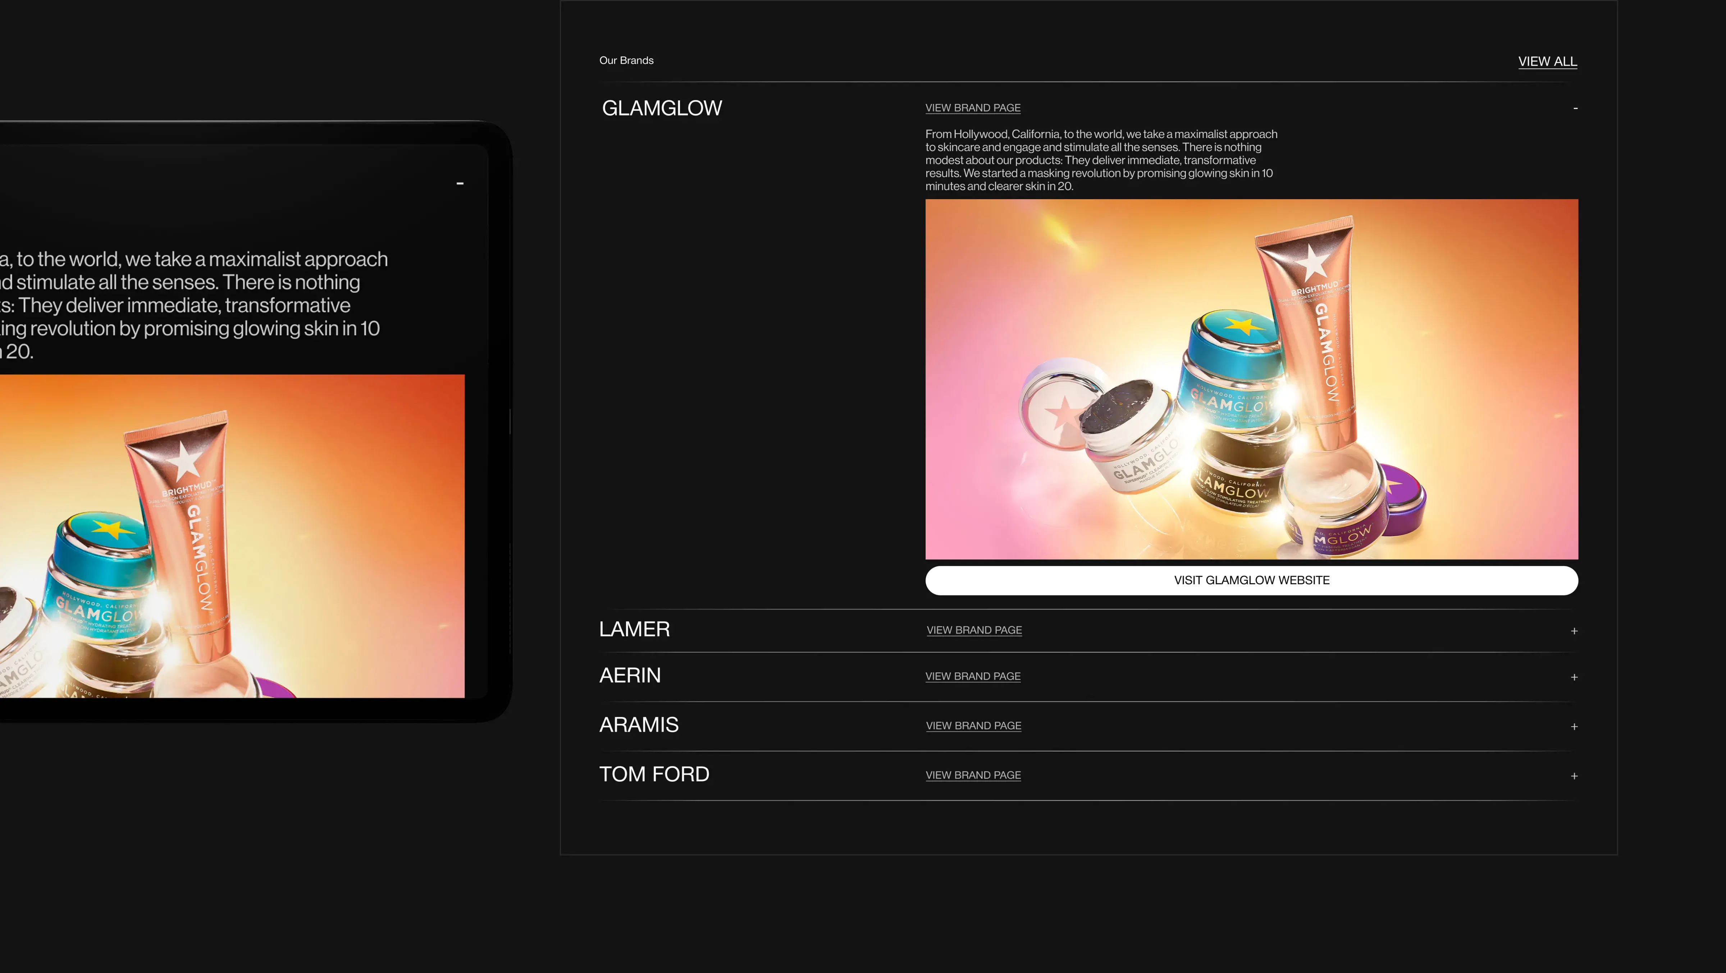Select the ARAMIS brand heading
1726x973 pixels.
[638, 725]
